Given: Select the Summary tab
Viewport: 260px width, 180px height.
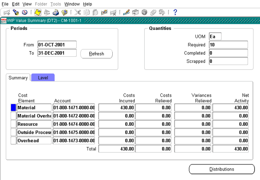Looking at the screenshot, I should coord(18,78).
